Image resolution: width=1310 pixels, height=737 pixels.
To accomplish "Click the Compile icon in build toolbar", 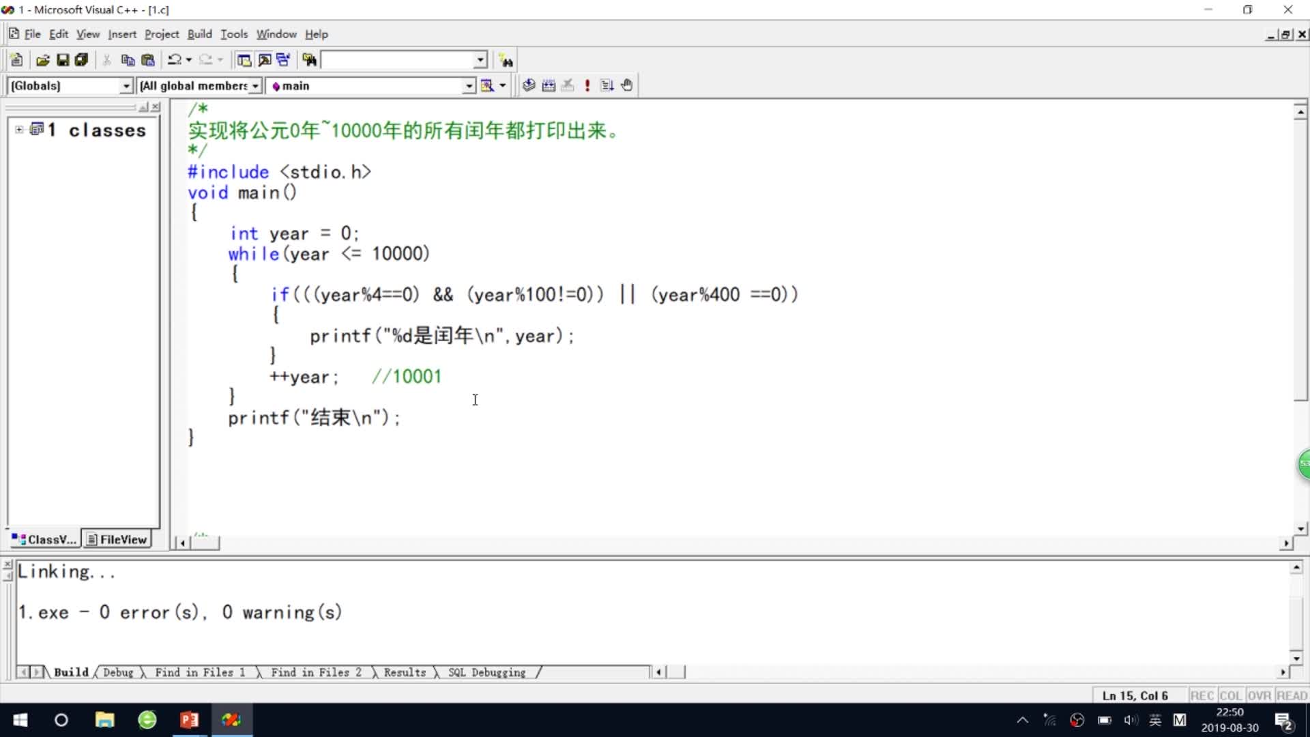I will [x=528, y=85].
